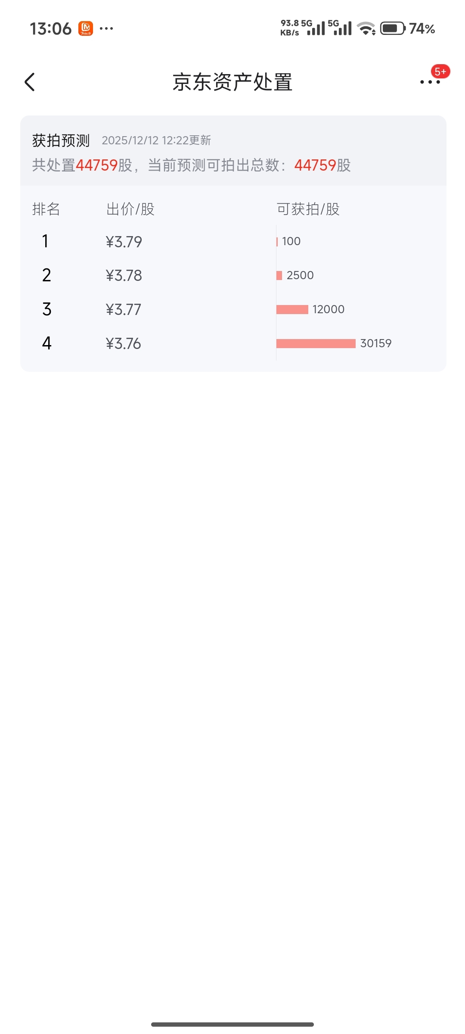Tap the orange app notification icon
The image size is (465, 1034).
coord(85,28)
